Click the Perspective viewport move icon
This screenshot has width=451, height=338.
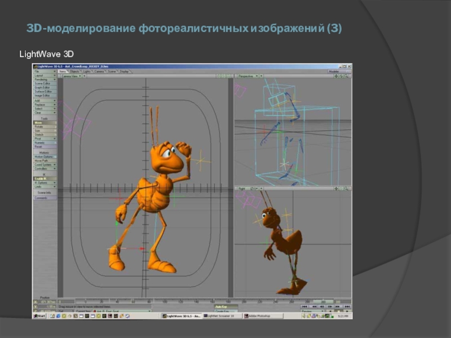click(x=336, y=76)
